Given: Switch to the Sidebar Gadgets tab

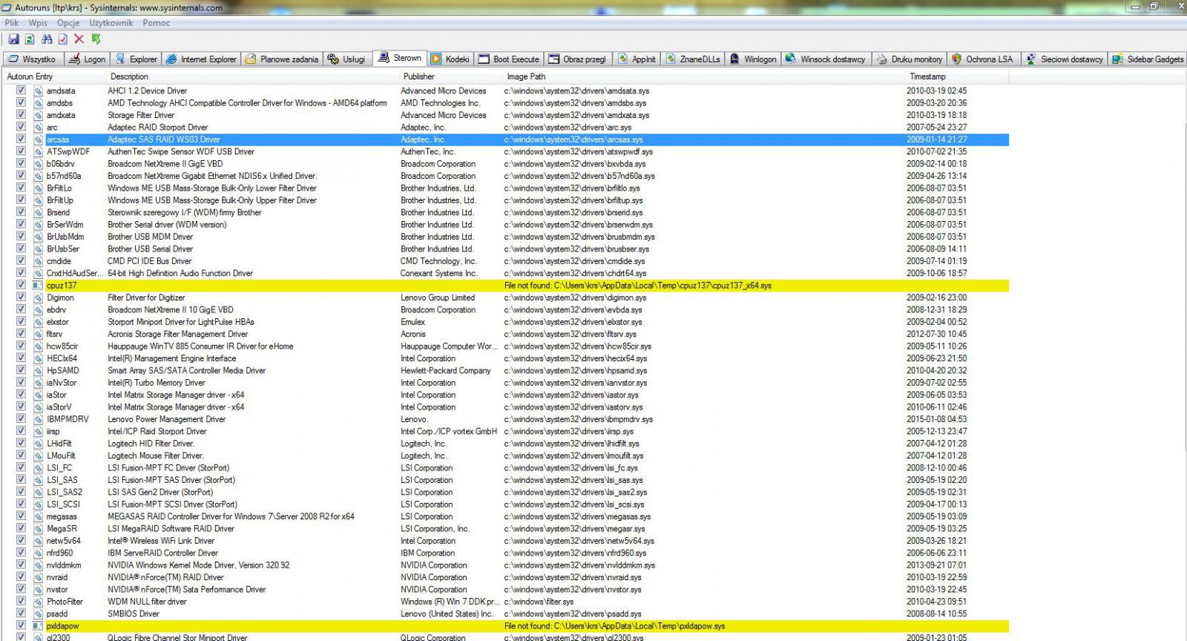Looking at the screenshot, I should pos(1148,59).
